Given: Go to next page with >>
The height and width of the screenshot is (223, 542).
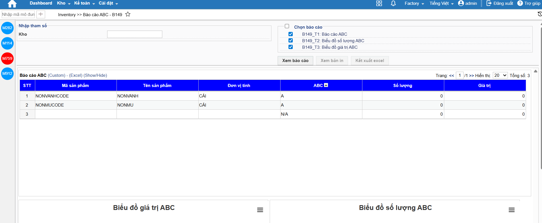Looking at the screenshot, I should pyautogui.click(x=472, y=76).
